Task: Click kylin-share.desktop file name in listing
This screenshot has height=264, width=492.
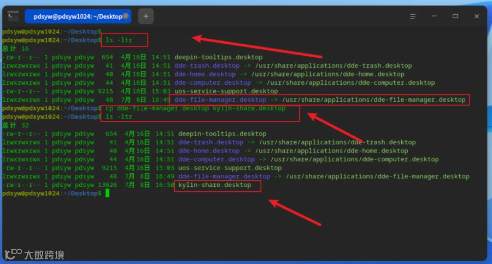Action: [x=215, y=185]
